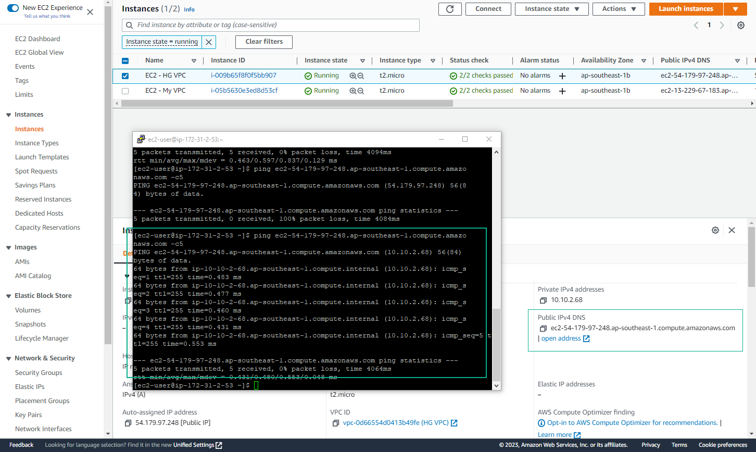Sort by Name column arrow
The image size is (756, 452).
194,61
